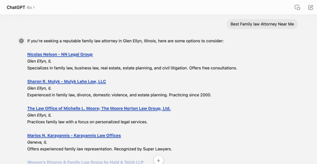Visit The Law Office of Michelle L. Moore link
Screen dimensions: 317x164
[x=63, y=108]
